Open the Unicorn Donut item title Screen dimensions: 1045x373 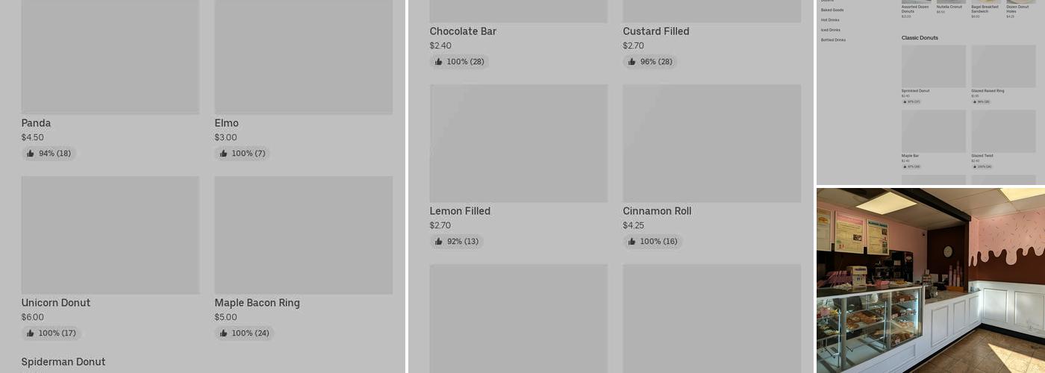[x=56, y=303]
